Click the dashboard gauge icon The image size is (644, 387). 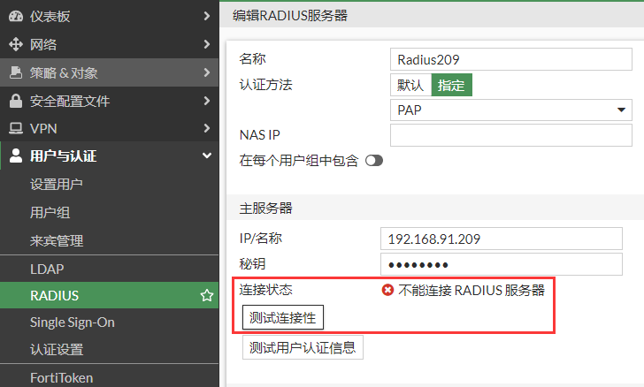[16, 16]
